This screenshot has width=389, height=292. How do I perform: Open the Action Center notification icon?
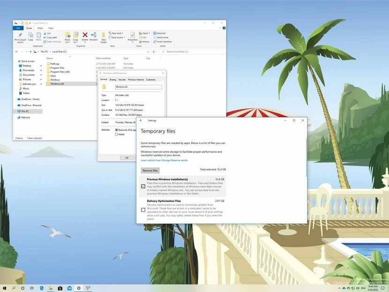tap(383, 288)
